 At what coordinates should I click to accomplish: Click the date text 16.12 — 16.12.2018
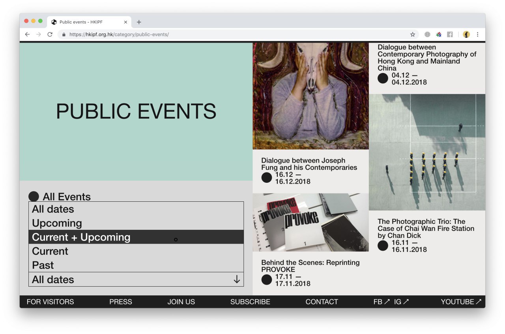pyautogui.click(x=293, y=178)
